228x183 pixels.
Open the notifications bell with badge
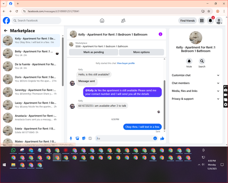(x=210, y=21)
